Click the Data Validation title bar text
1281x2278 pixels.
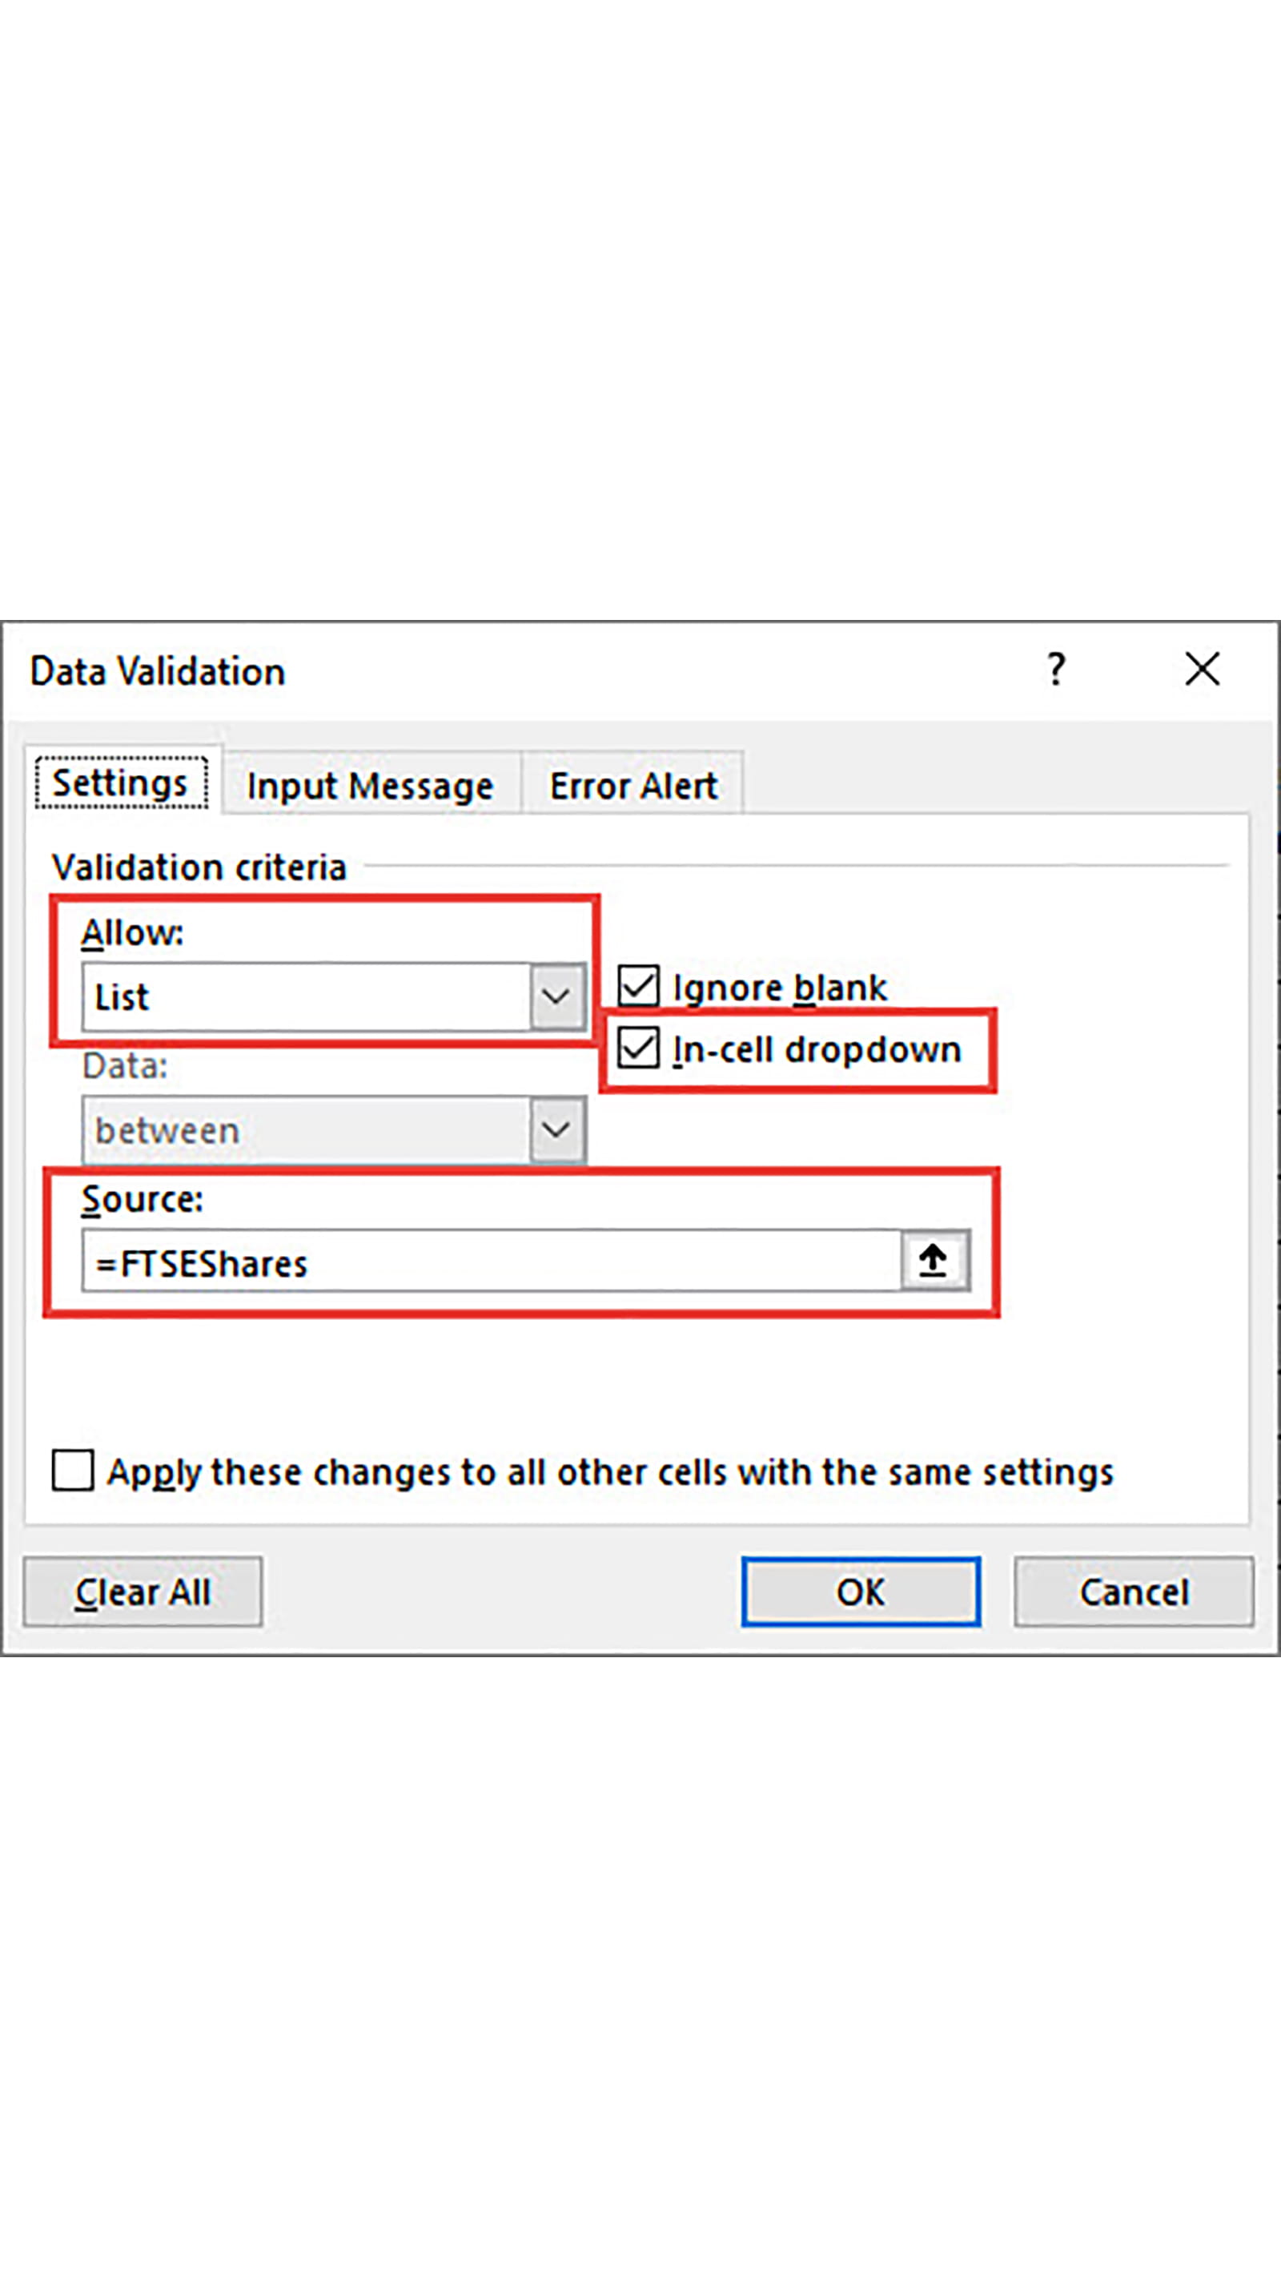pyautogui.click(x=158, y=671)
